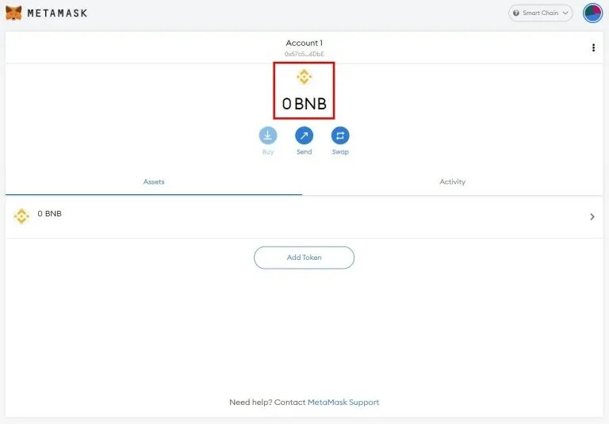Click the main 0 BNB balance text
Image resolution: width=609 pixels, height=424 pixels.
click(304, 104)
